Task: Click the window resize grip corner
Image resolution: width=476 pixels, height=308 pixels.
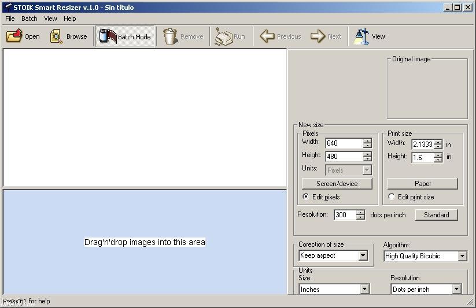Action: pyautogui.click(x=471, y=302)
